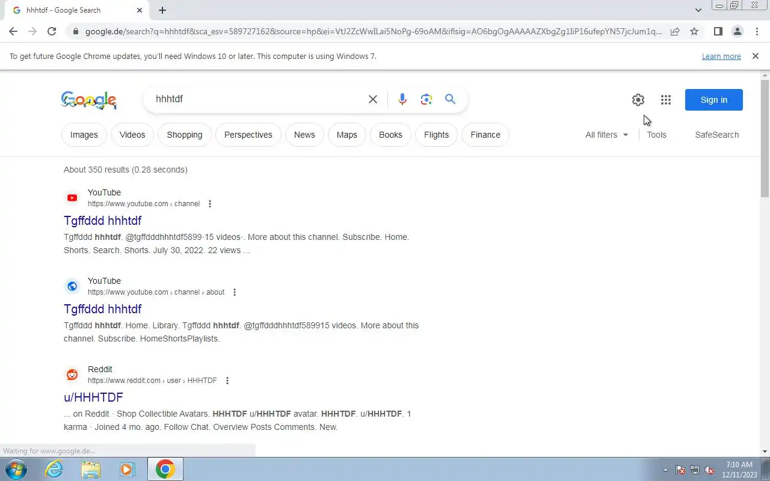Open Chrome three-dot menu
The image size is (770, 481).
pyautogui.click(x=757, y=31)
